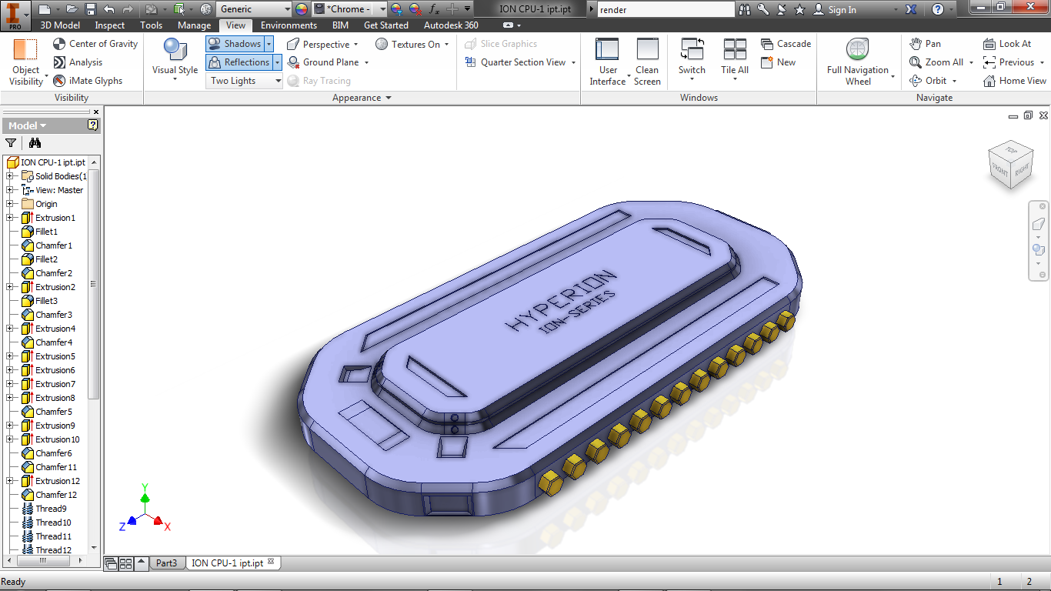
Task: Click the Help question mark icon
Action: click(938, 9)
